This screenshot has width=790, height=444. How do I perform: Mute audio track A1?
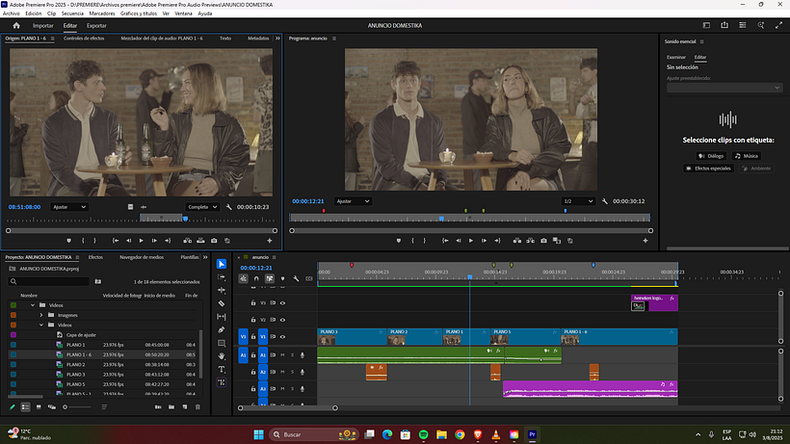pyautogui.click(x=282, y=354)
